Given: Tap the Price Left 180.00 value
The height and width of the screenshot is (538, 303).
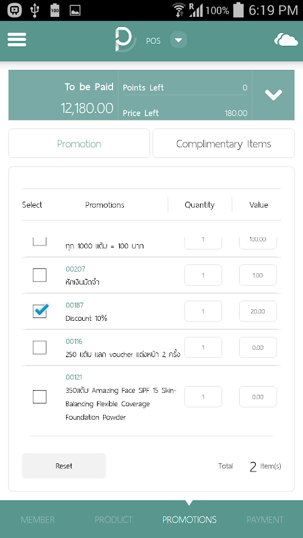Looking at the screenshot, I should 236,113.
